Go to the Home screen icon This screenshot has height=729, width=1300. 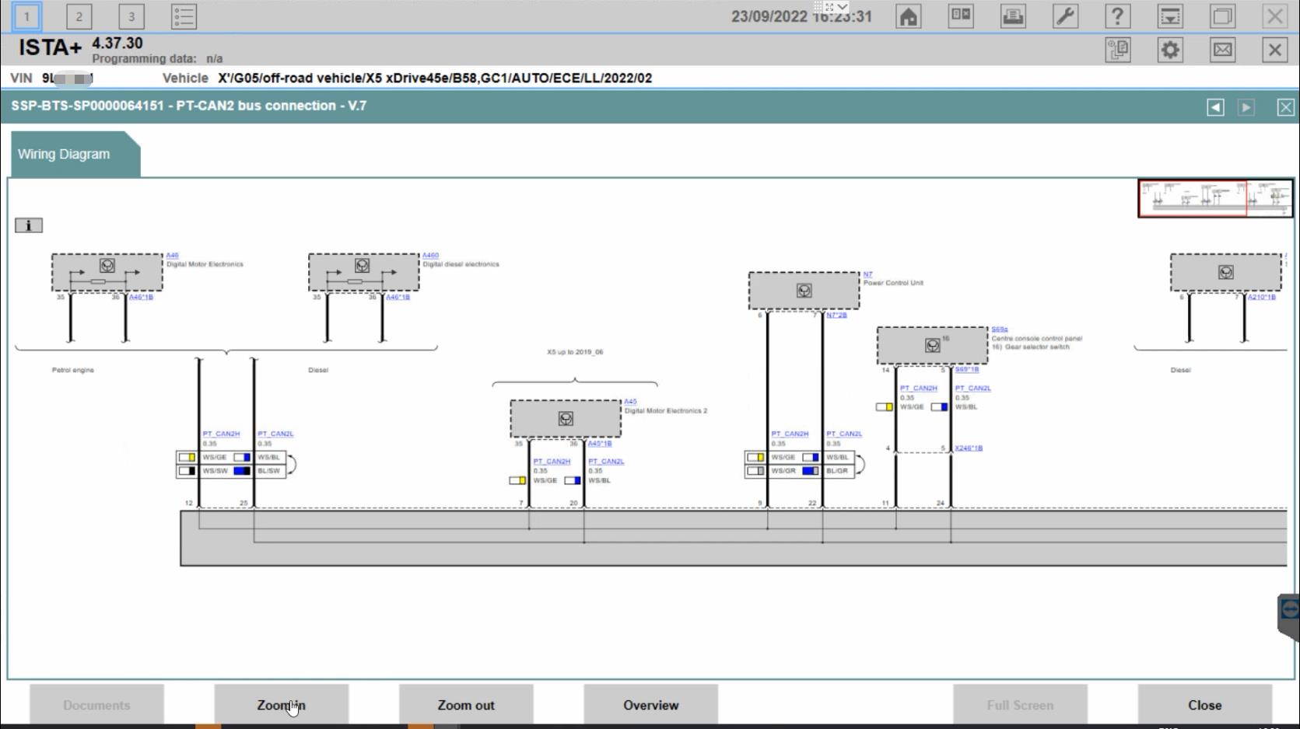tap(908, 16)
